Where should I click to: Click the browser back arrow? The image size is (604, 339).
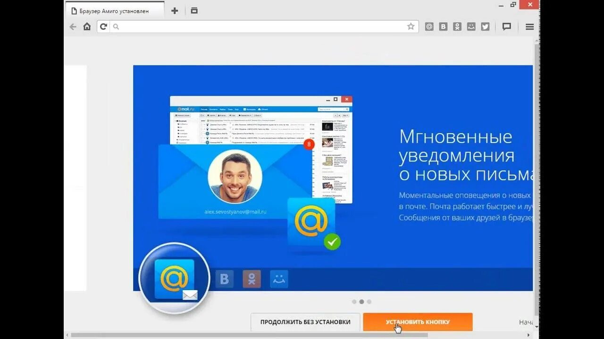pyautogui.click(x=73, y=27)
